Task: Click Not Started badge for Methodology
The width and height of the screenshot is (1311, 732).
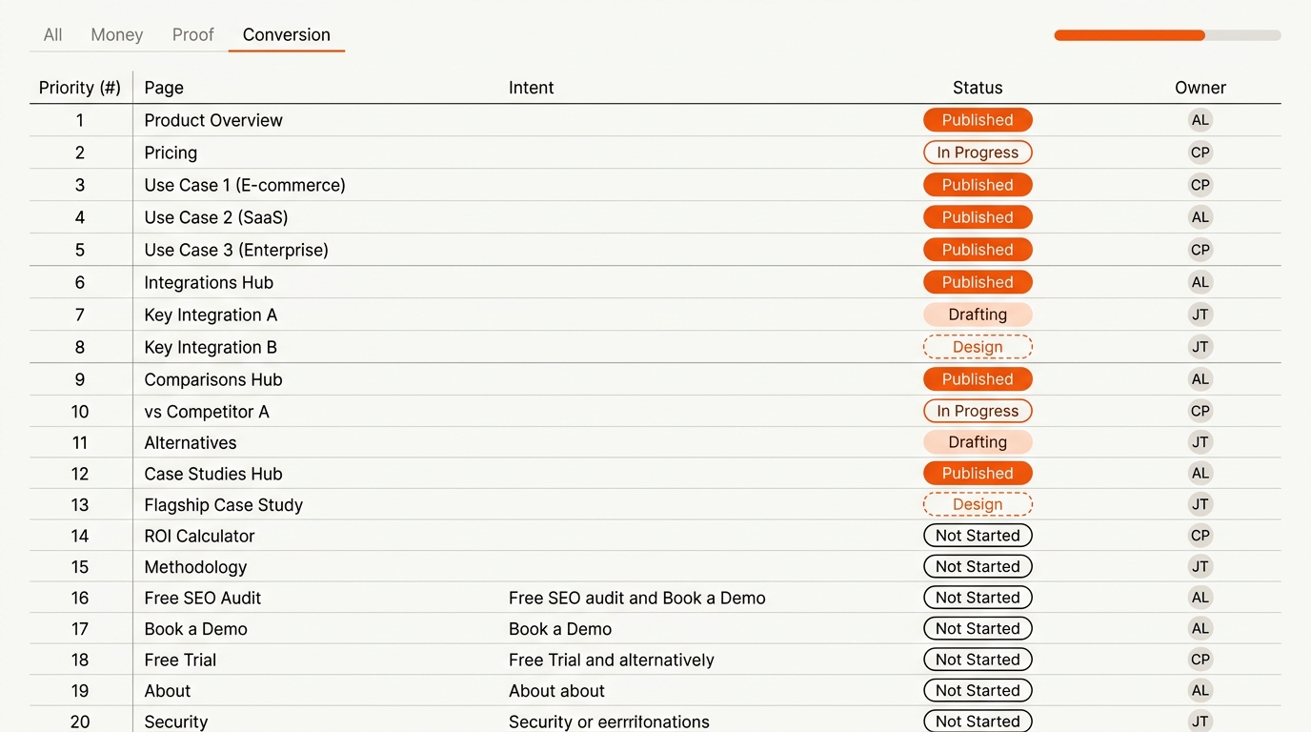Action: coord(978,566)
